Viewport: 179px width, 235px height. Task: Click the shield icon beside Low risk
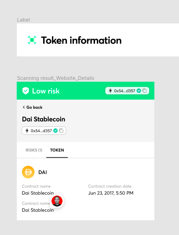(26, 91)
